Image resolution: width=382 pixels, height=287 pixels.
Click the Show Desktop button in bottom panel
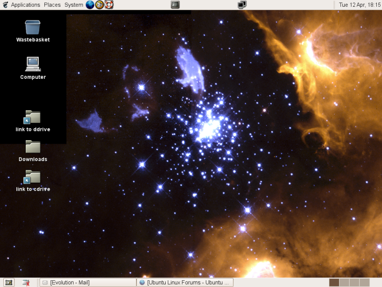click(x=9, y=283)
